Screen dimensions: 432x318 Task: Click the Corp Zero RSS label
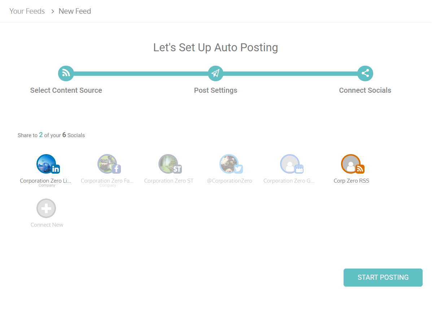[x=351, y=181]
